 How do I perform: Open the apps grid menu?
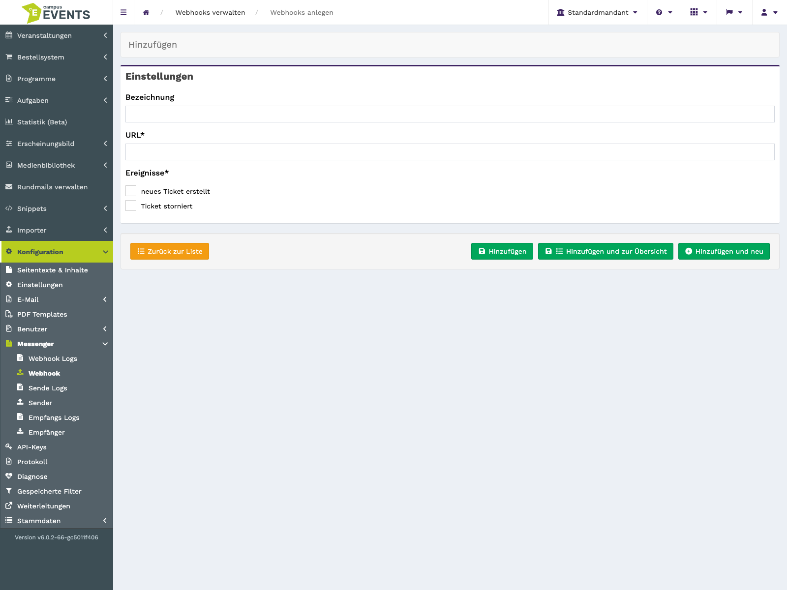pos(699,12)
